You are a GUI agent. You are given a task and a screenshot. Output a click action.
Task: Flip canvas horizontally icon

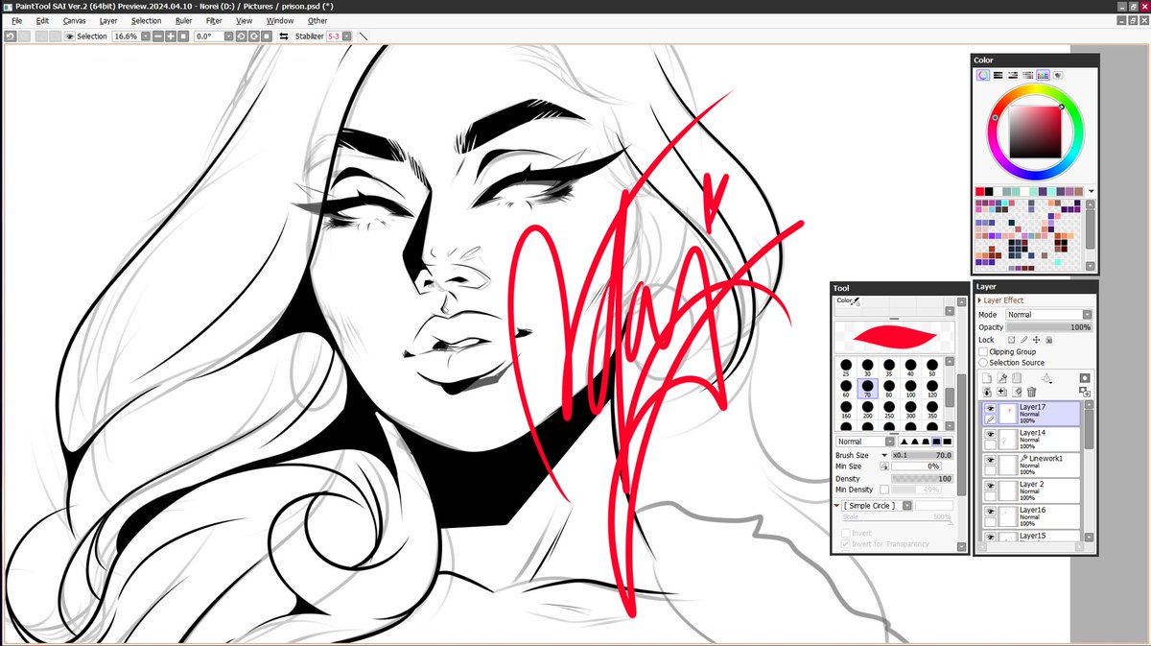tap(284, 36)
